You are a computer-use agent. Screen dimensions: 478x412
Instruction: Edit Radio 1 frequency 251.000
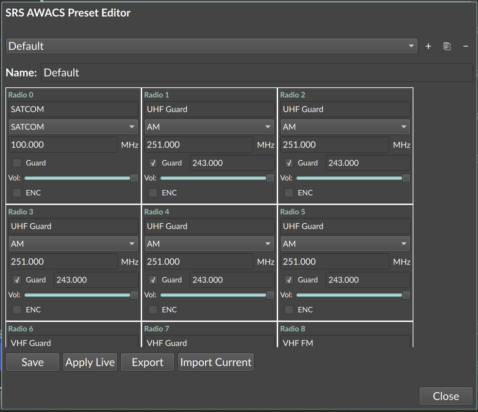coord(199,144)
